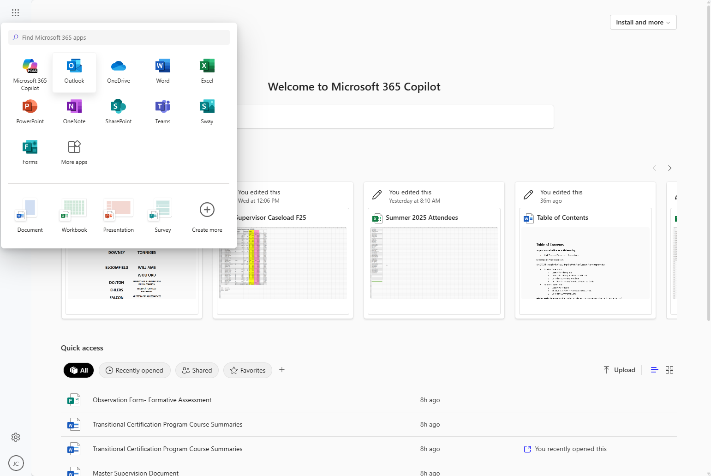Open OneDrive app

click(119, 72)
